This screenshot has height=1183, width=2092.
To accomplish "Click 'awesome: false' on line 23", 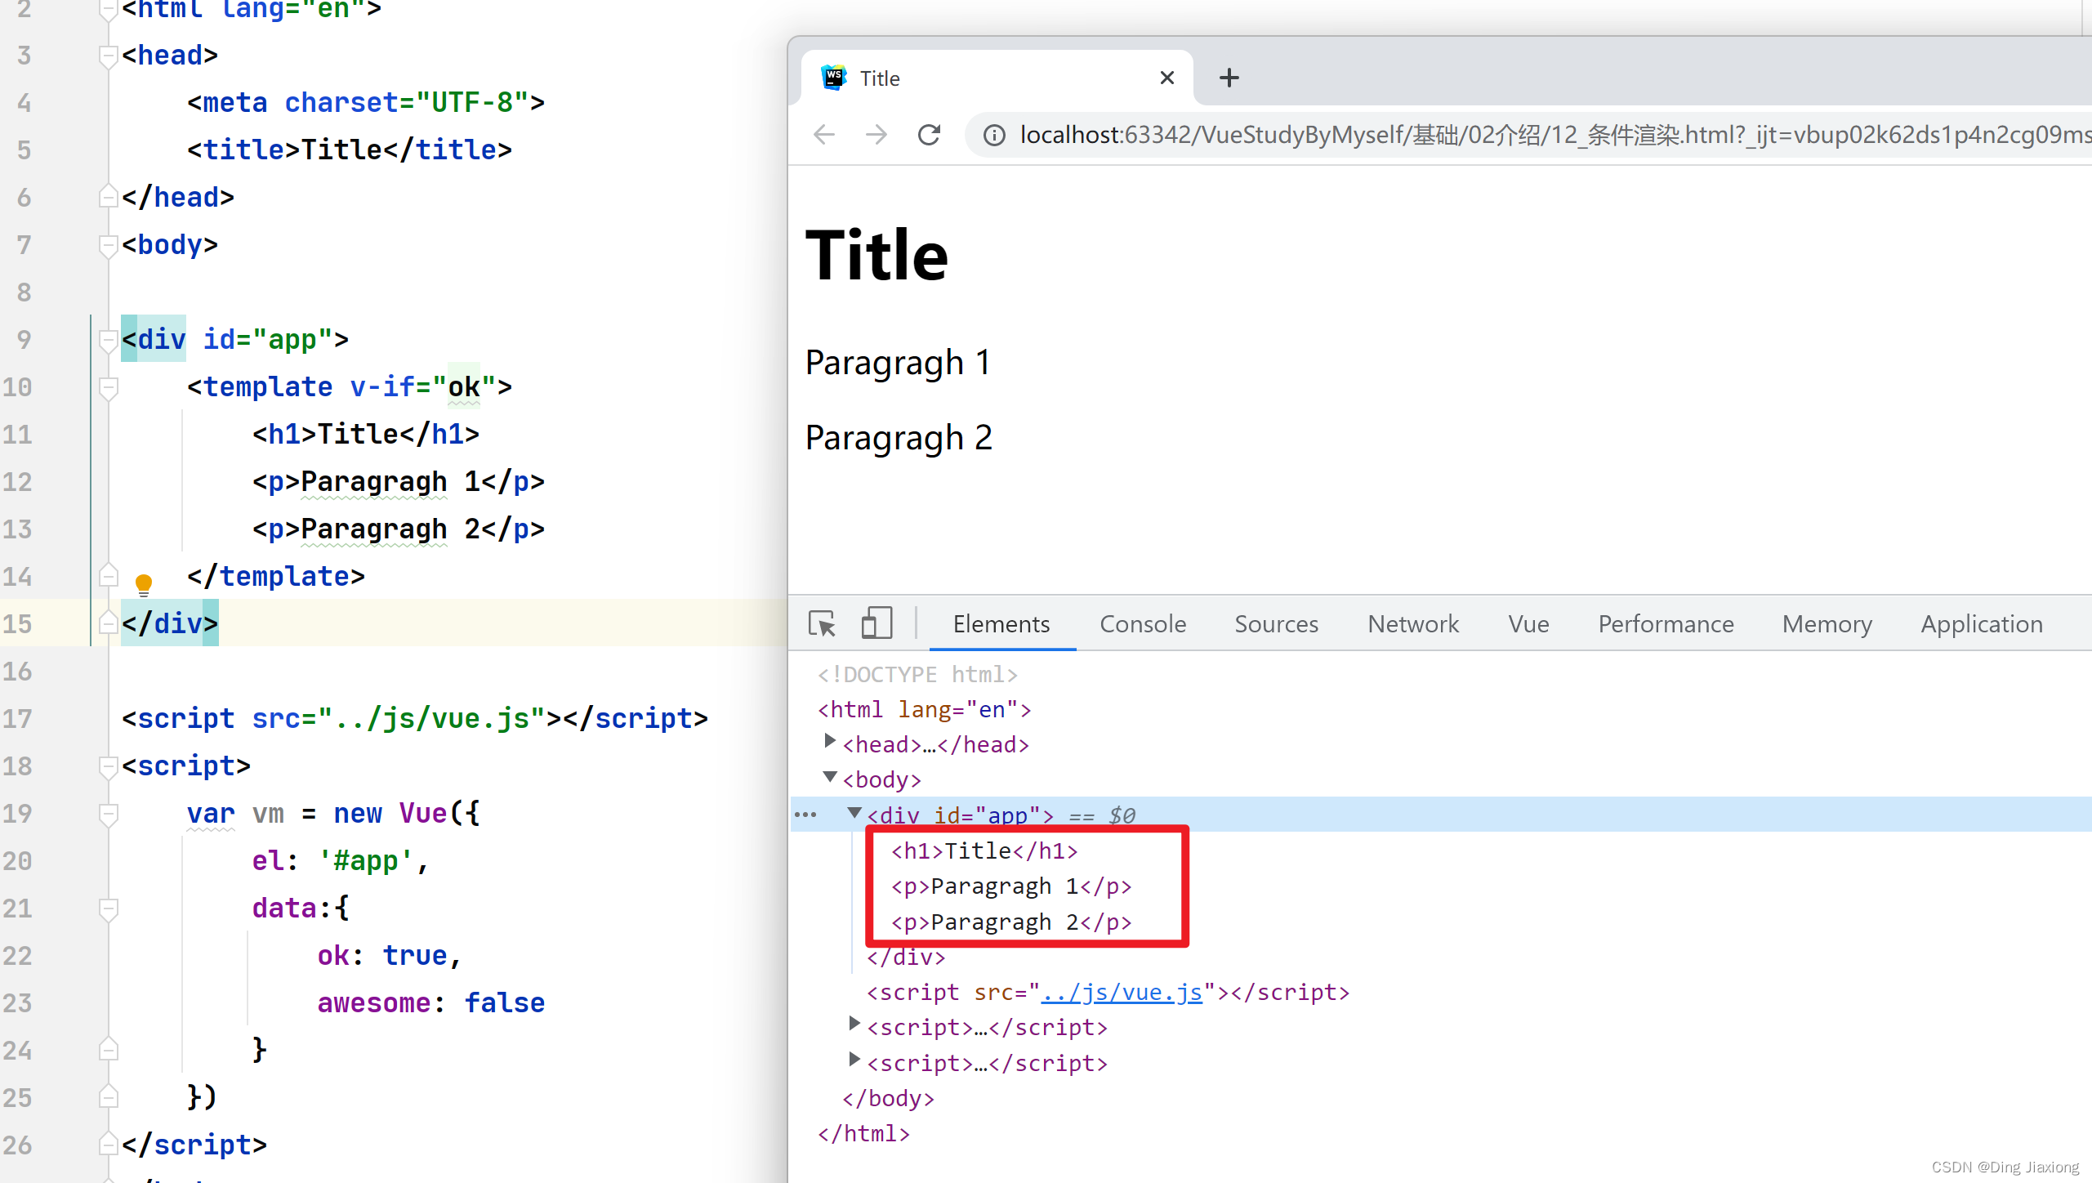I will click(430, 1003).
